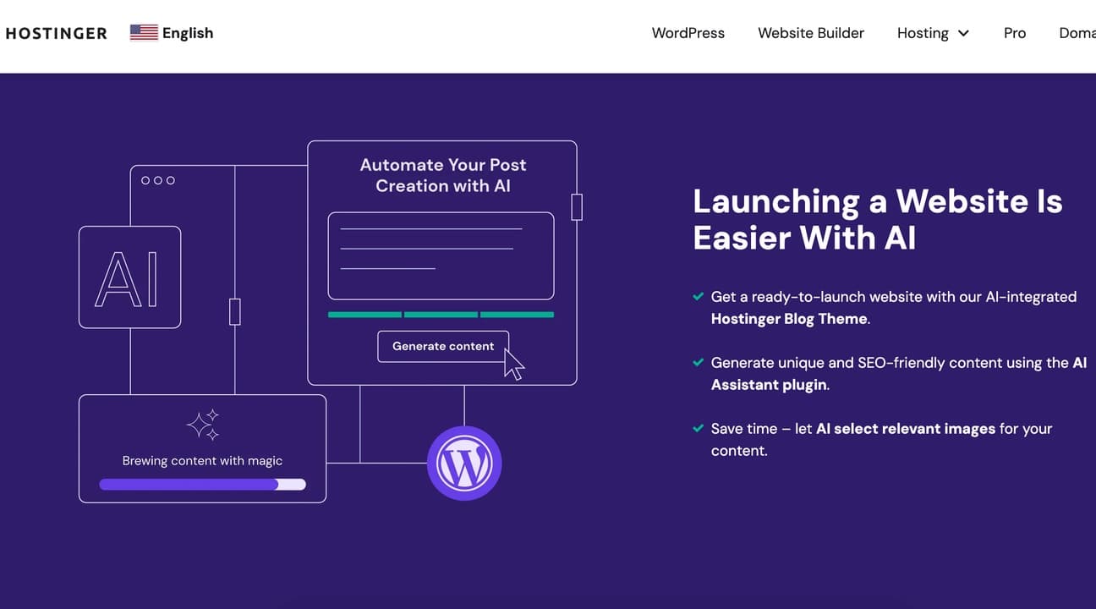The image size is (1096, 609).
Task: Open the WordPress navigation link
Action: pos(688,33)
